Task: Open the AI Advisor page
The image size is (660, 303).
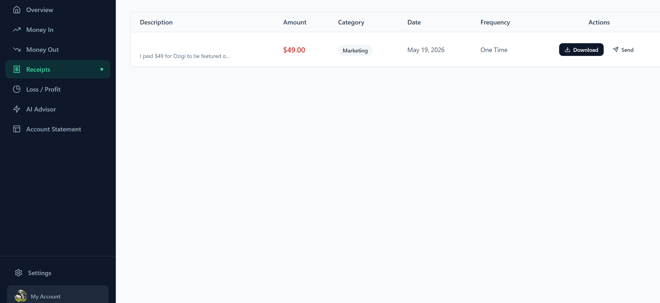Action: [58, 109]
